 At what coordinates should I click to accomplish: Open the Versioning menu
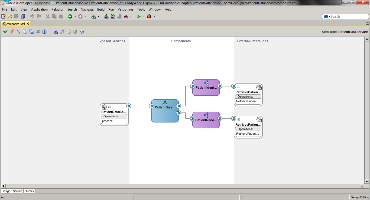125,9
